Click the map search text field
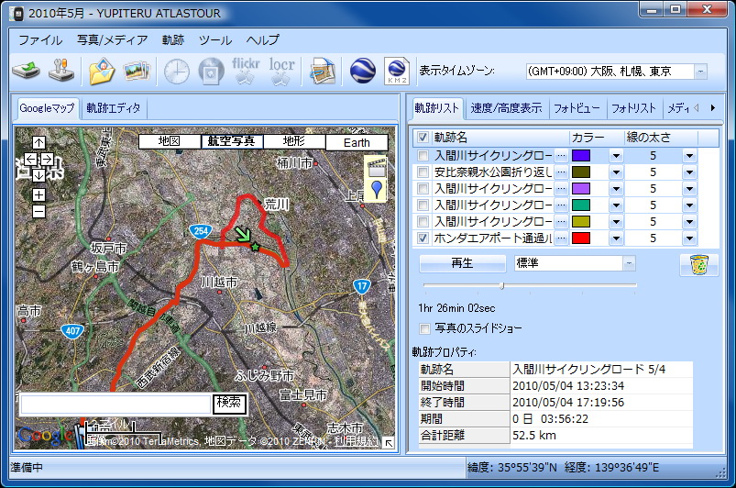This screenshot has width=736, height=488. (115, 405)
